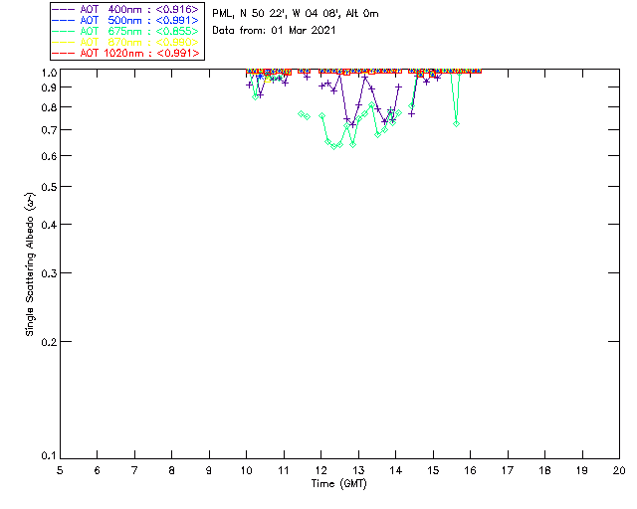Click the AOT 500nm legend entry

[125, 20]
